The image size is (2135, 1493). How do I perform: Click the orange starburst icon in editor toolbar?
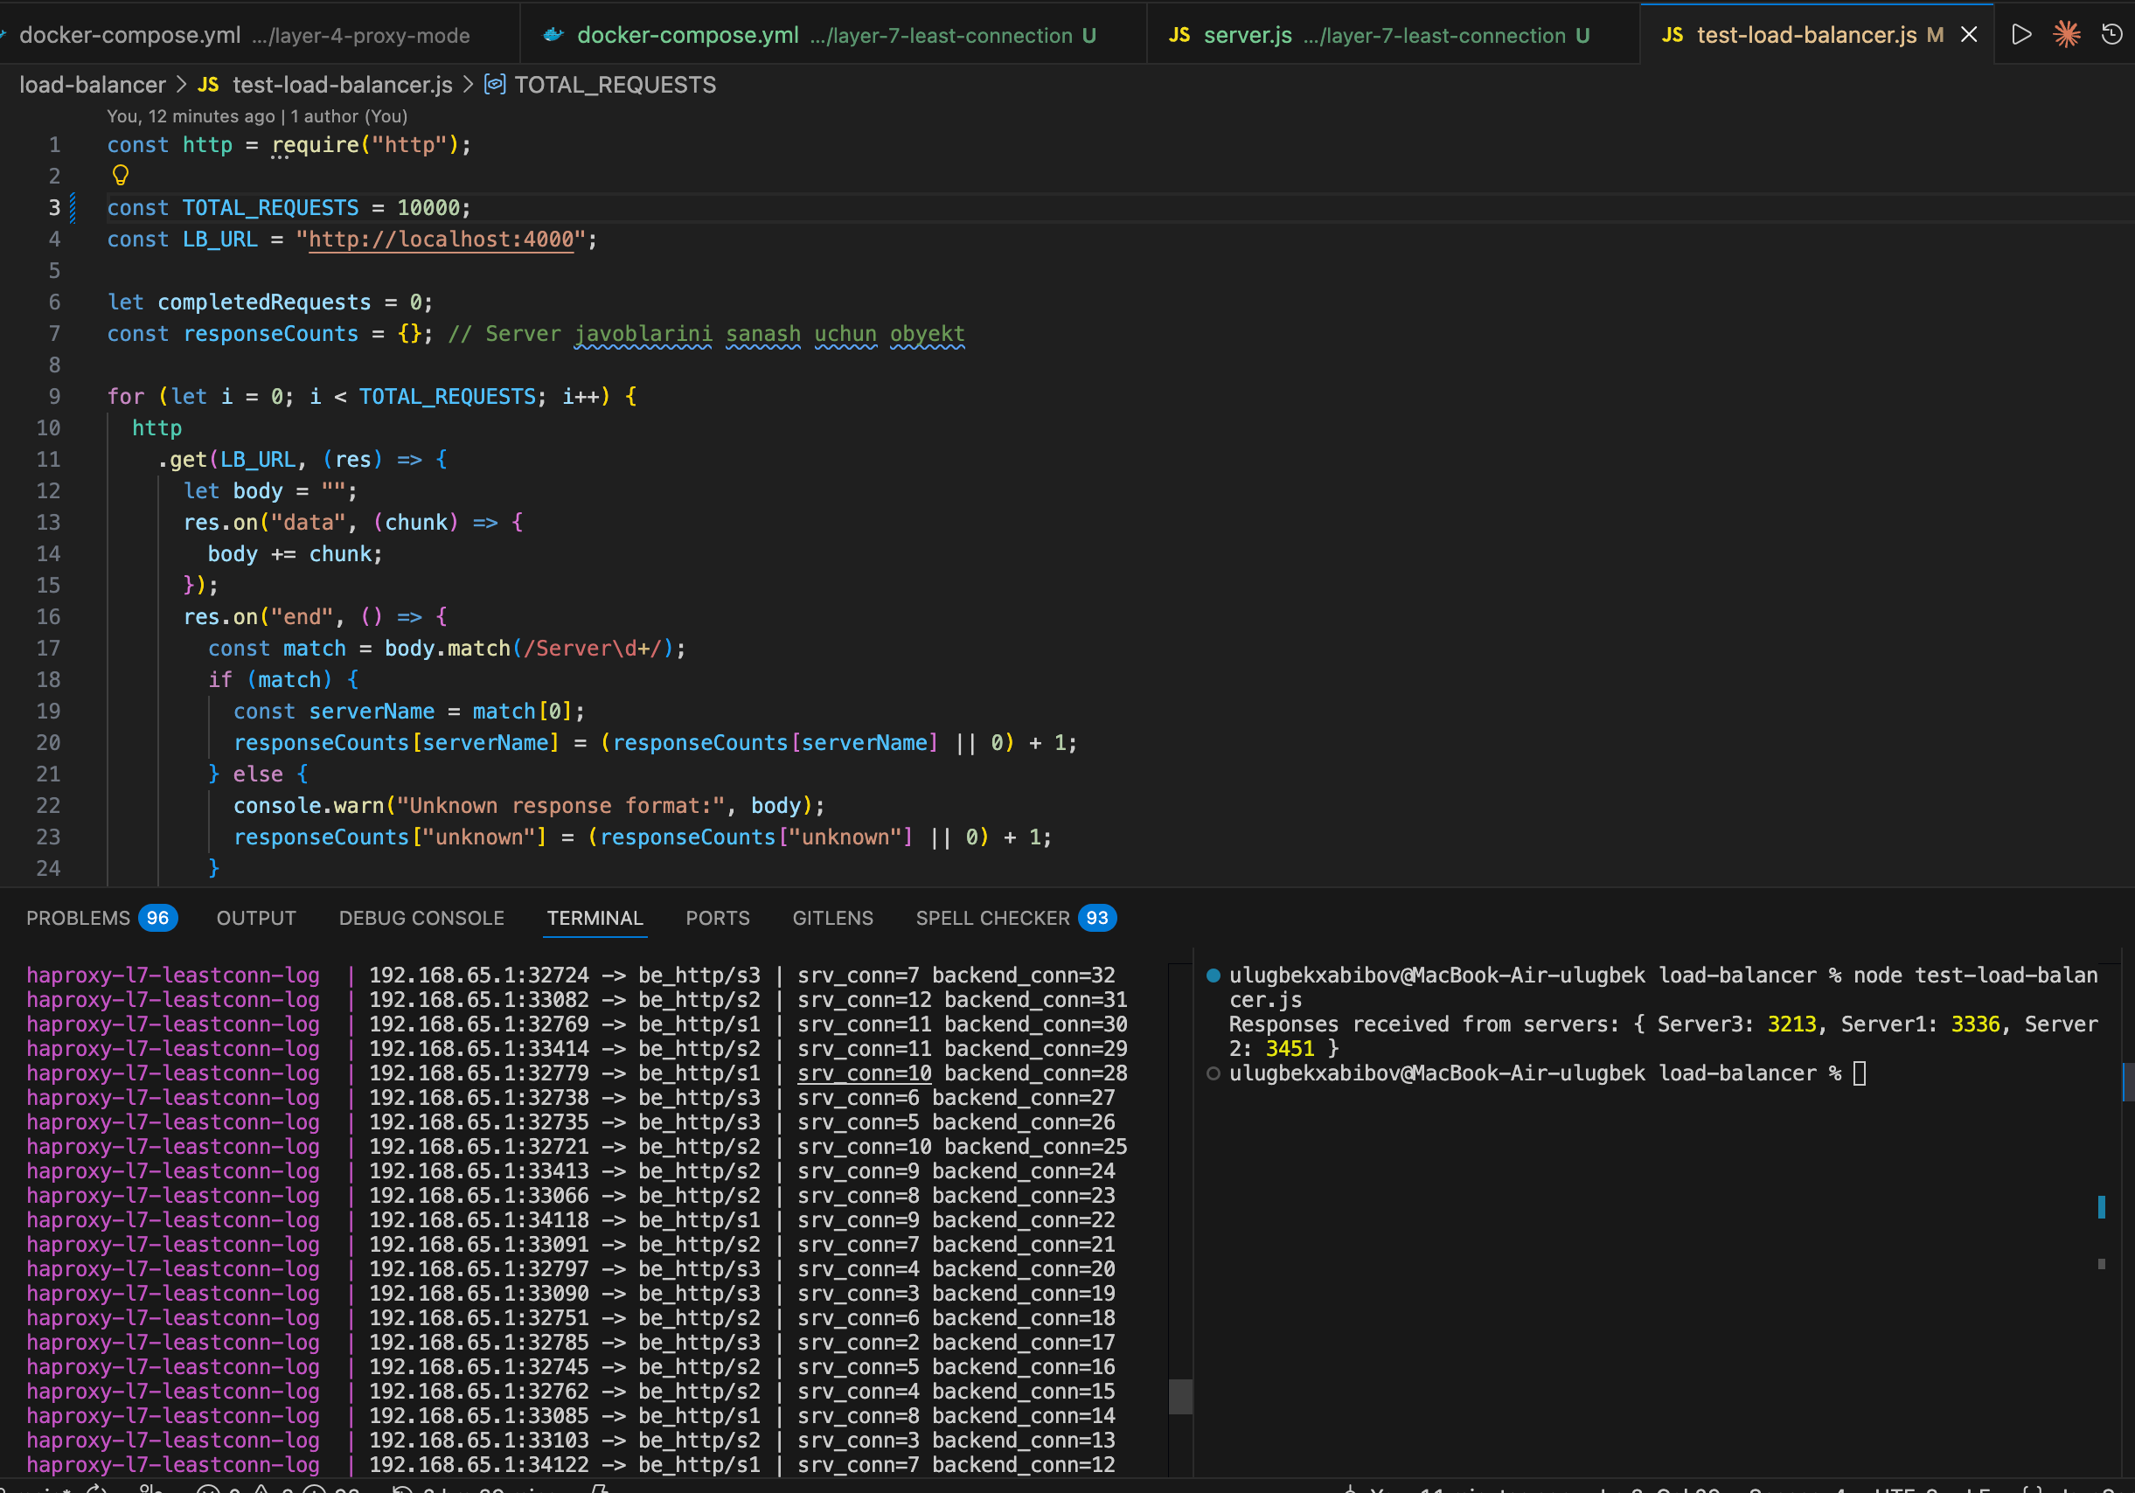(2066, 34)
